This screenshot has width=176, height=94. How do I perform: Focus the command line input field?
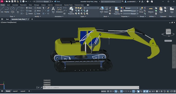click(91, 88)
